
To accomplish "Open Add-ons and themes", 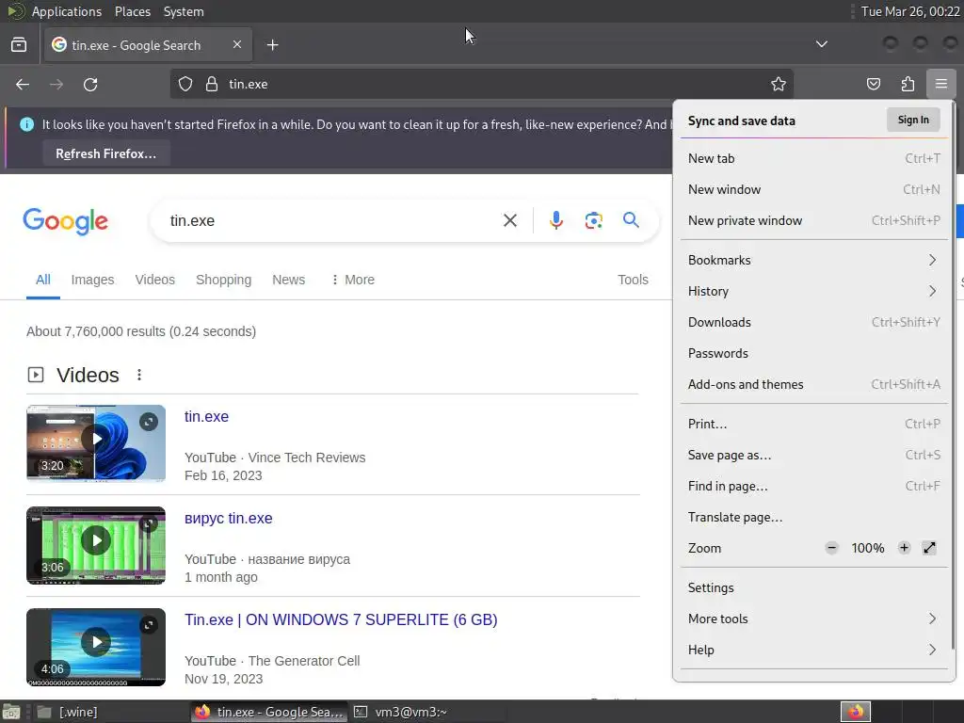I will tap(814, 384).
